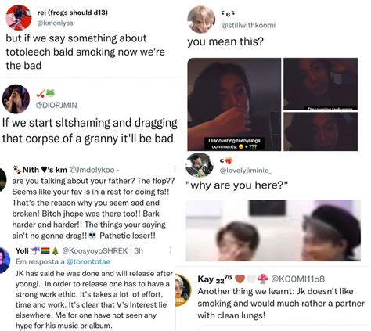
Task: Open the @kmonlyss handle
Action: 55,23
